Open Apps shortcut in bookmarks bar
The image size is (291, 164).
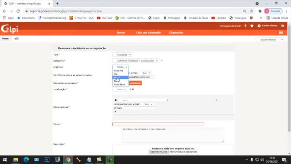tap(8, 18)
